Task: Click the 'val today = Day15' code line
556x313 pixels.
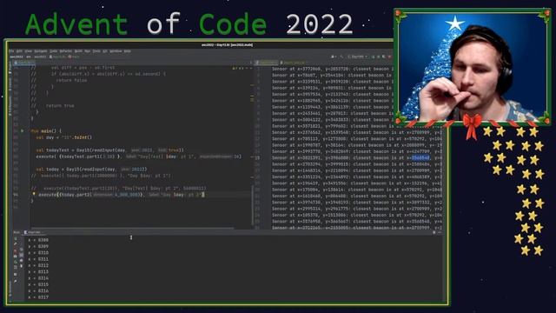Action: tap(91, 170)
